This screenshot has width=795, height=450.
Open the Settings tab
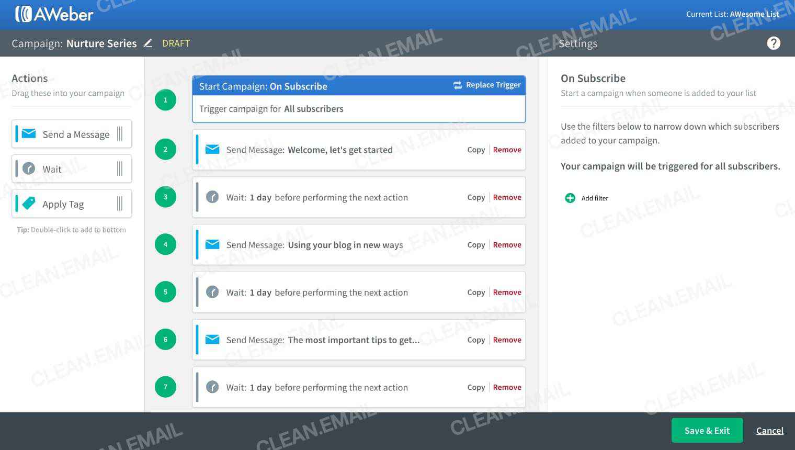578,43
